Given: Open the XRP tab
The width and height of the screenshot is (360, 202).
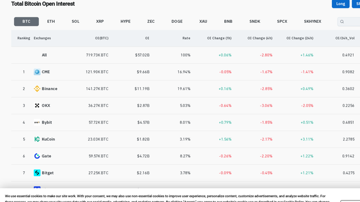Looking at the screenshot, I should pyautogui.click(x=100, y=22).
